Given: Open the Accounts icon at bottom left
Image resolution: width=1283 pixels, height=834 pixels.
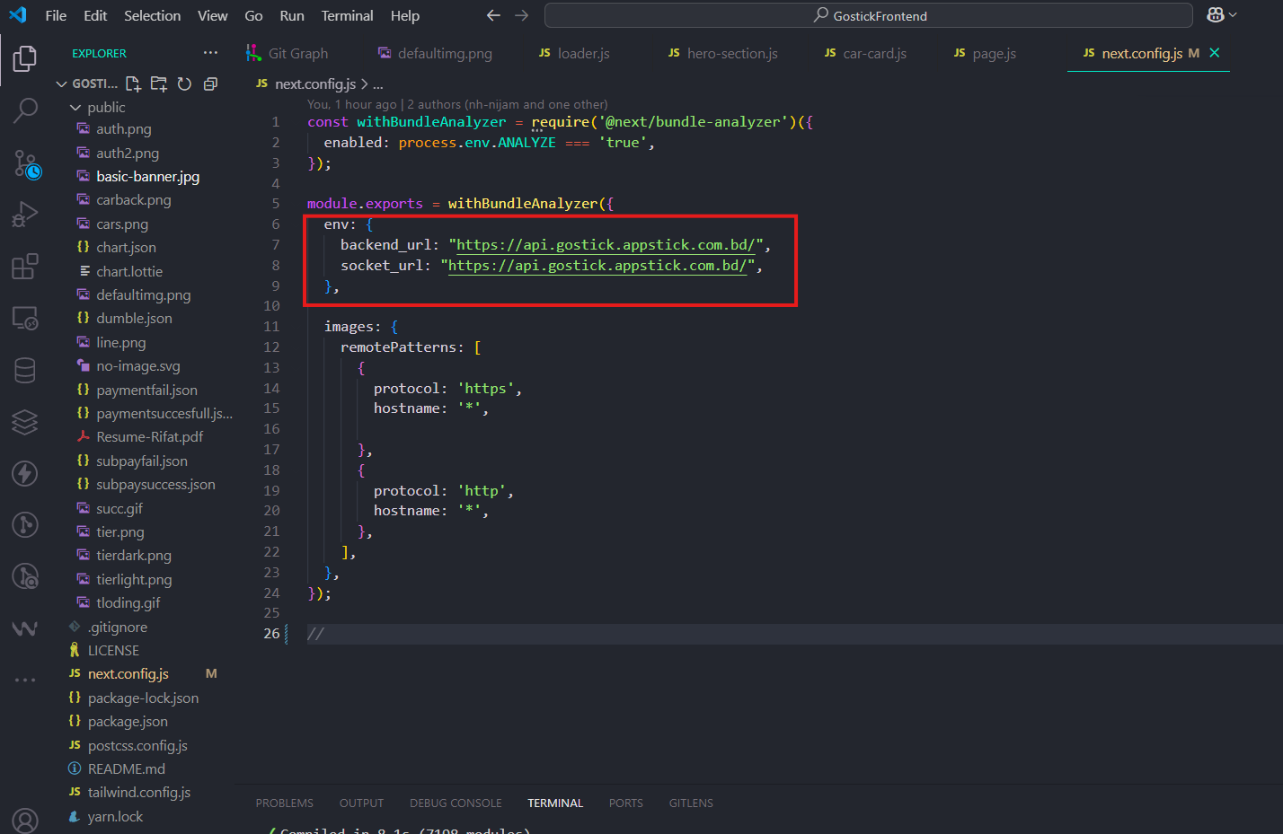Looking at the screenshot, I should pos(25,819).
